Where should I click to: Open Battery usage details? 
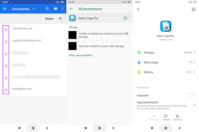click(x=166, y=72)
